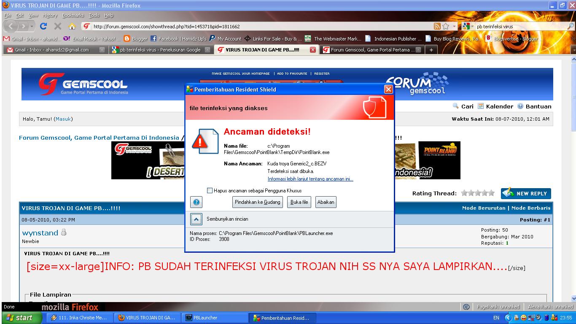Switch to 'Mode Berbaris' view
Viewport: 576px width, 324px height.
[x=531, y=208]
